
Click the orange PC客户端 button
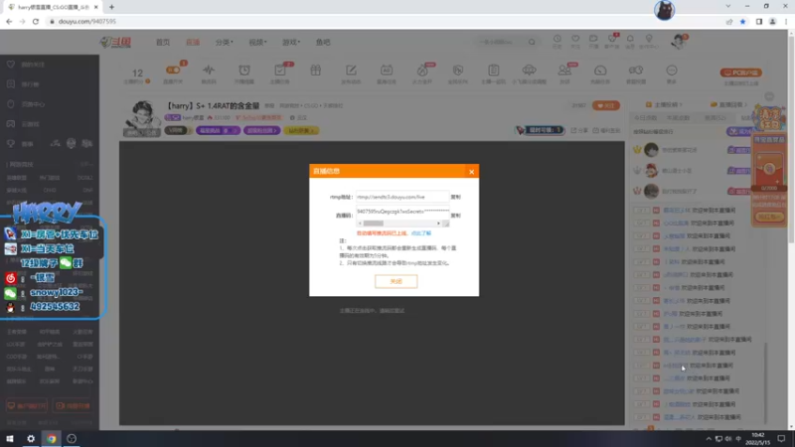coord(740,73)
